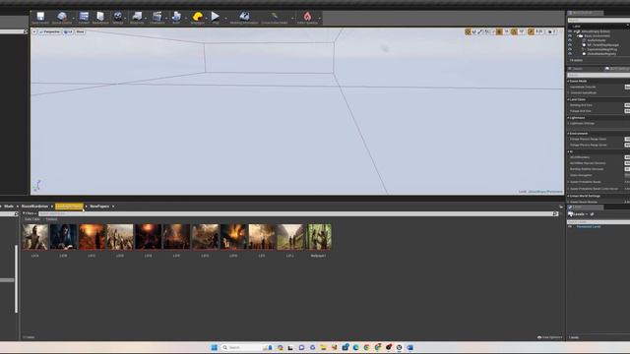Image resolution: width=630 pixels, height=354 pixels.
Task: Click the red flame toolbar icon
Action: tap(307, 17)
